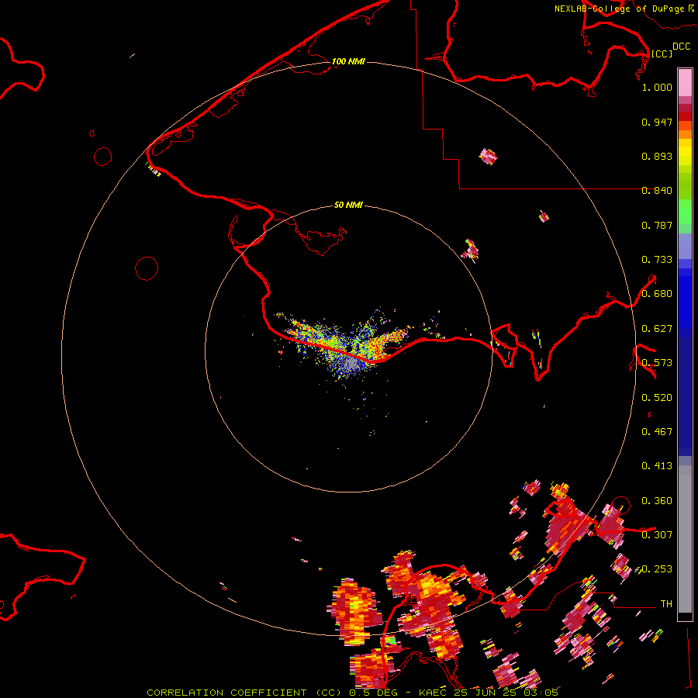
Task: Click the CORRELATION COEFFICIENT (CC) caption
Action: (244, 693)
